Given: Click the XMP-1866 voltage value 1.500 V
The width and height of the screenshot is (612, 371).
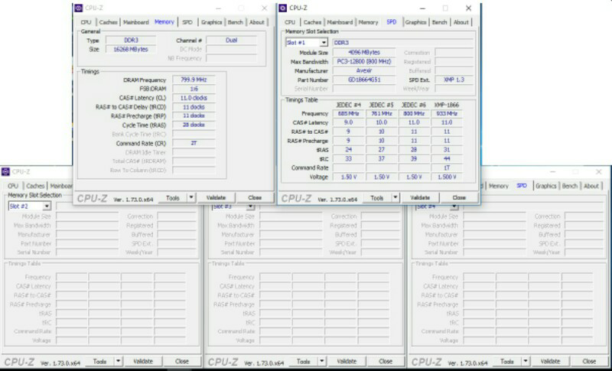Looking at the screenshot, I should (447, 177).
